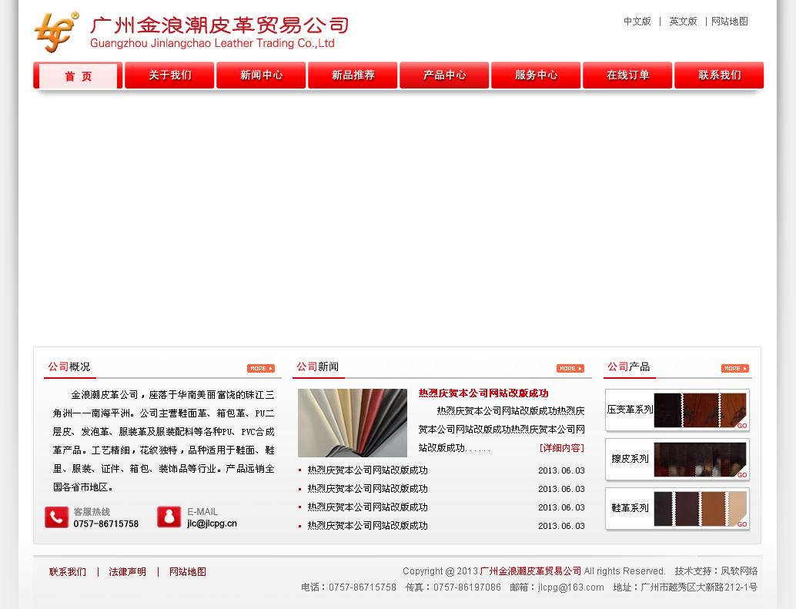Click MORE button in 公司概况 section
This screenshot has width=796, height=609.
click(x=260, y=368)
